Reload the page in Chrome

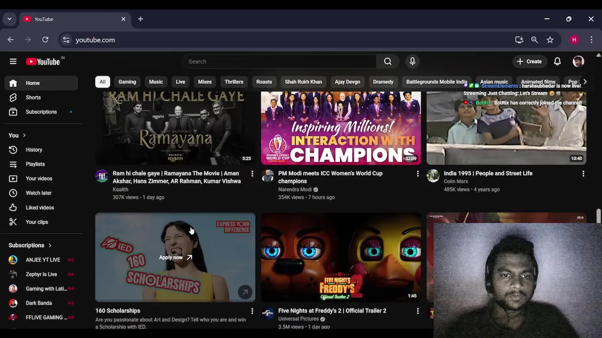pos(45,40)
